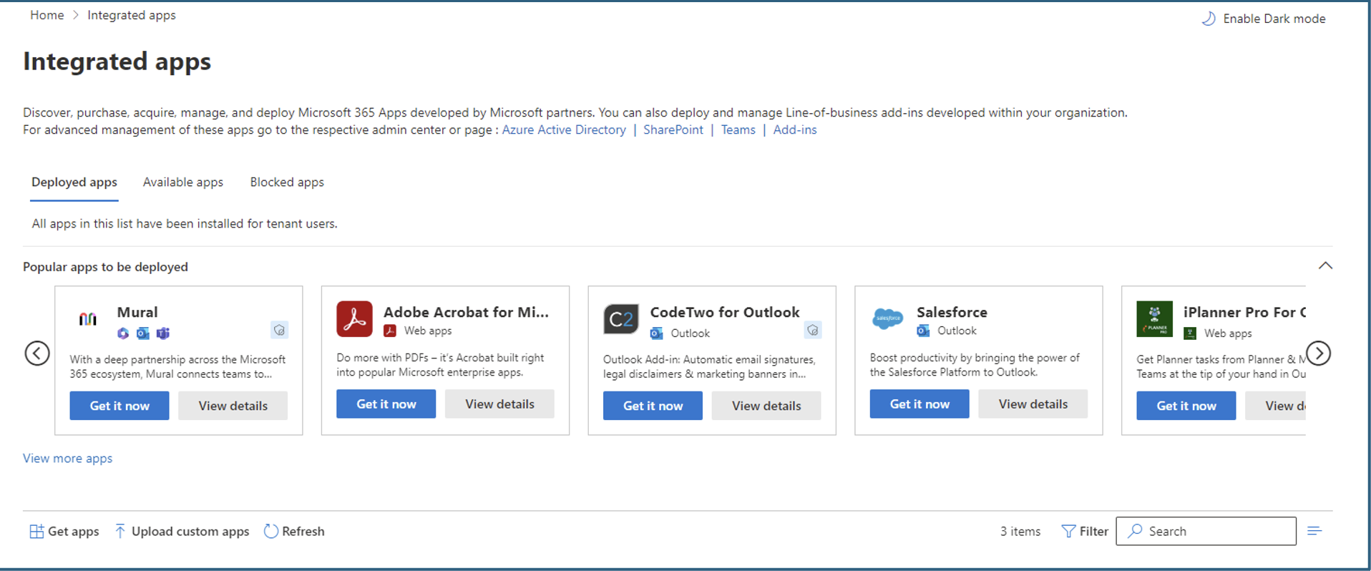
Task: Go to previous apps in carousel
Action: click(x=37, y=353)
